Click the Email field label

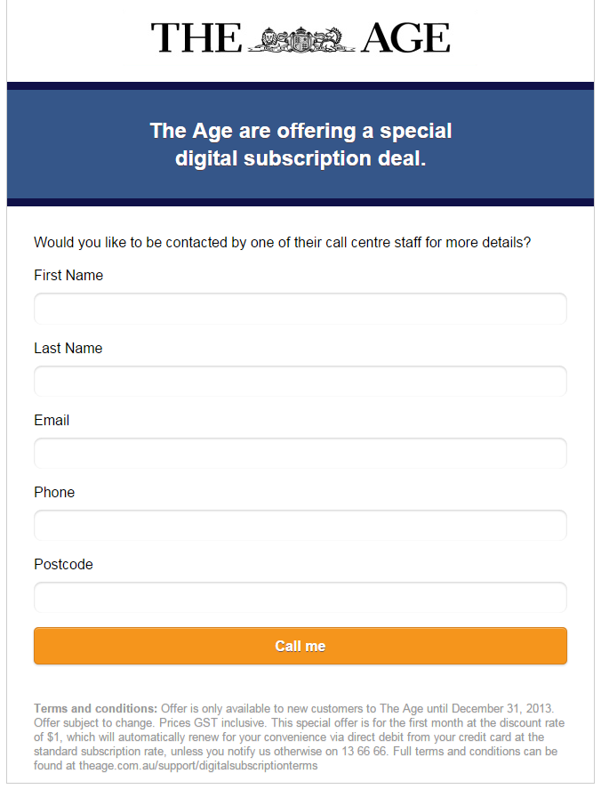[52, 421]
